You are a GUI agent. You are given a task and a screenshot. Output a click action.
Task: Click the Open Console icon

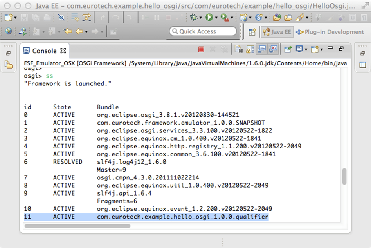pos(315,49)
